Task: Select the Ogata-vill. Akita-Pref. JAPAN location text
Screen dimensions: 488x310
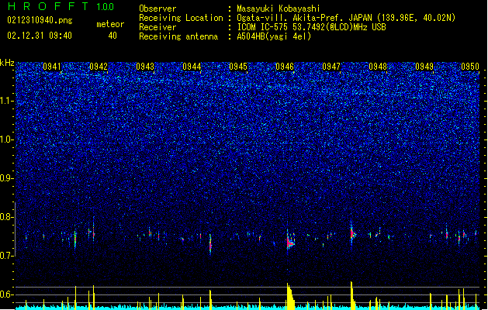Action: click(x=346, y=18)
